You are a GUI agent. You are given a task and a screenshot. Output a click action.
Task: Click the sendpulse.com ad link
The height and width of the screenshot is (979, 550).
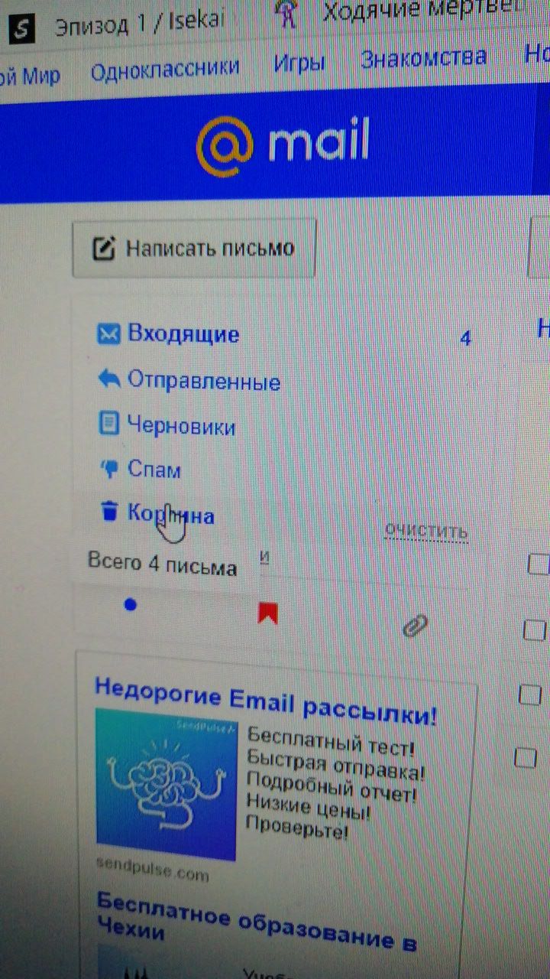pyautogui.click(x=152, y=871)
